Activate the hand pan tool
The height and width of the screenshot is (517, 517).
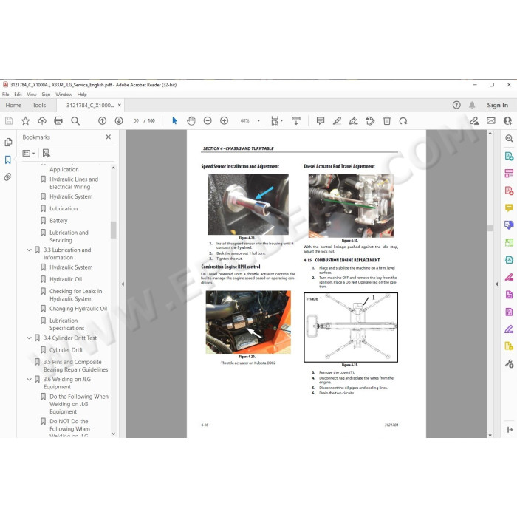191,121
